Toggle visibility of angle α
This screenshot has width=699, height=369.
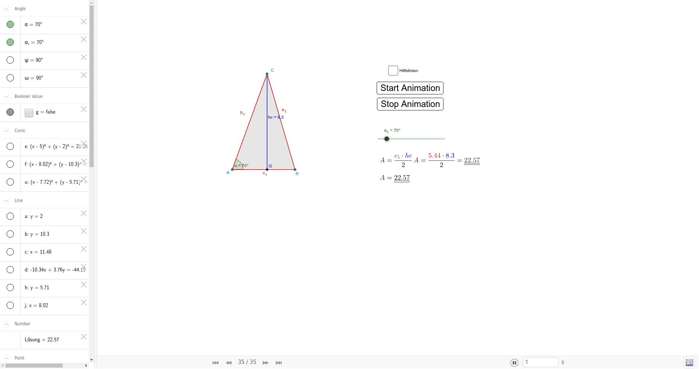click(x=10, y=24)
